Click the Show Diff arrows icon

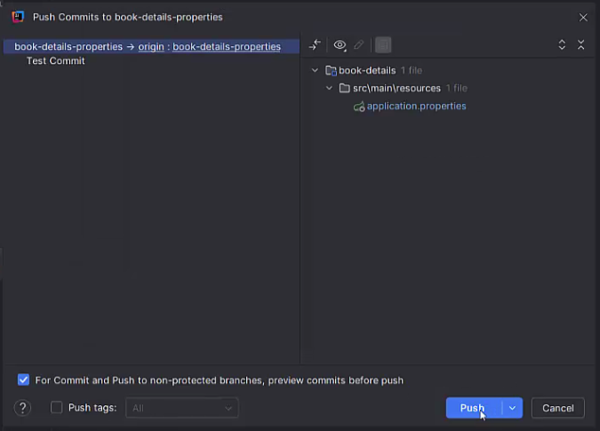point(315,44)
